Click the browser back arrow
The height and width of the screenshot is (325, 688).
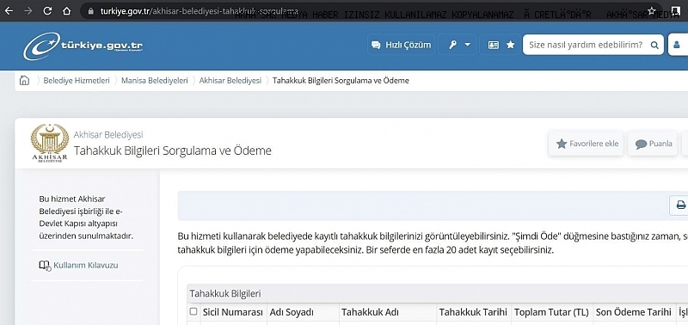(x=9, y=10)
